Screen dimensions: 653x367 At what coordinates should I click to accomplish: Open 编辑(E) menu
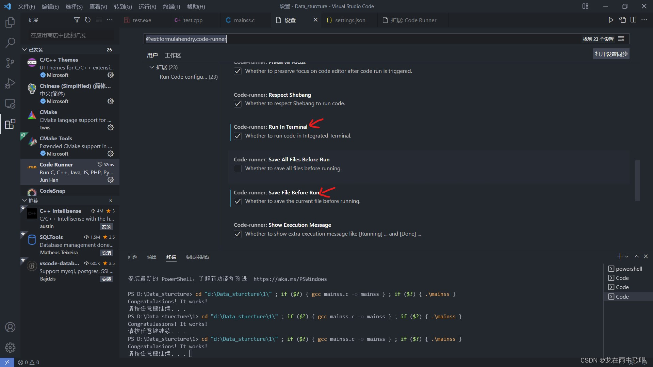(50, 6)
